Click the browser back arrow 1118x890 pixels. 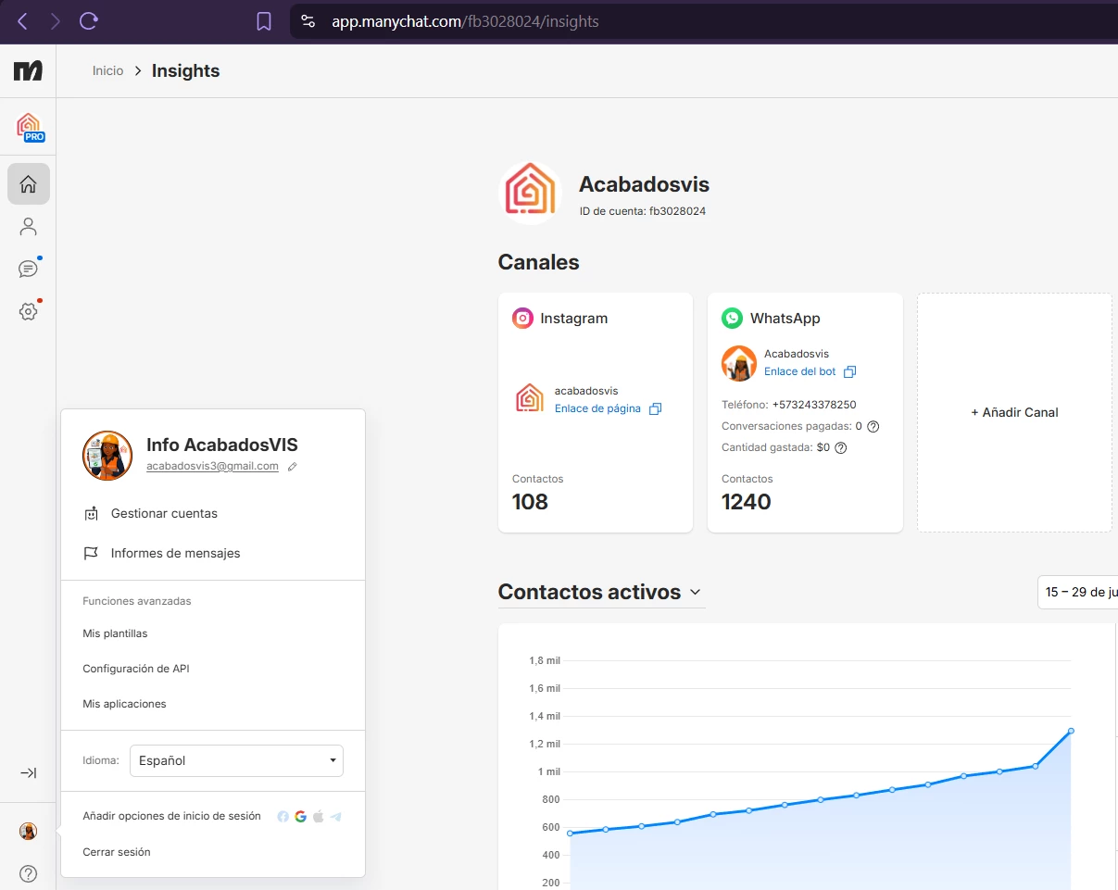click(23, 20)
